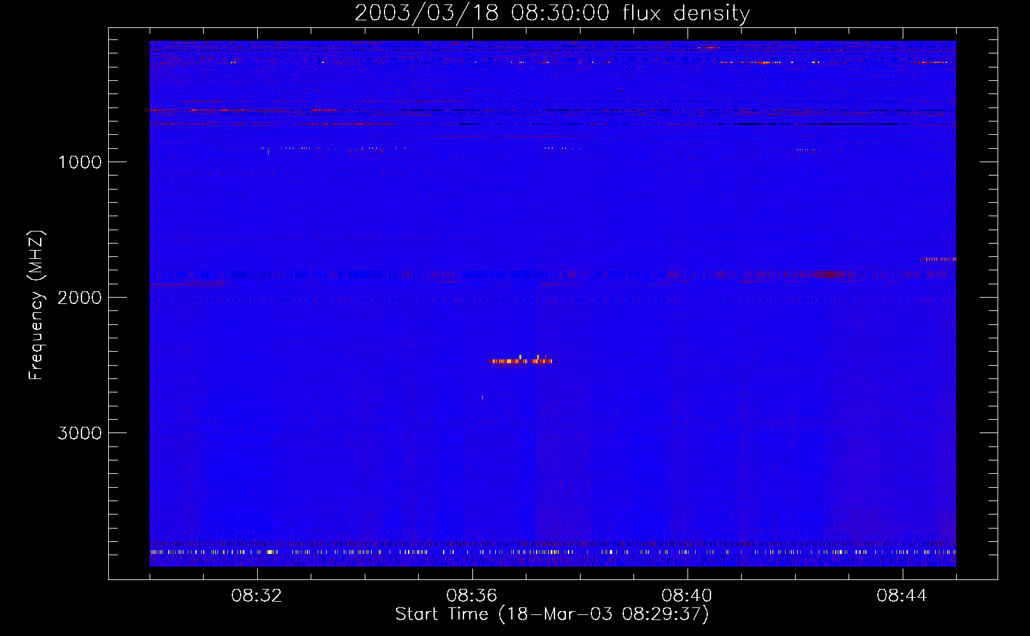Image resolution: width=1030 pixels, height=636 pixels.
Task: Click the "3000" frequency tick label
Action: click(x=80, y=433)
